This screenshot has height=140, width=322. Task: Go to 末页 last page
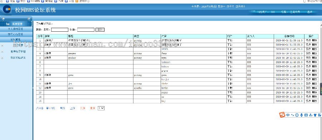(92, 108)
